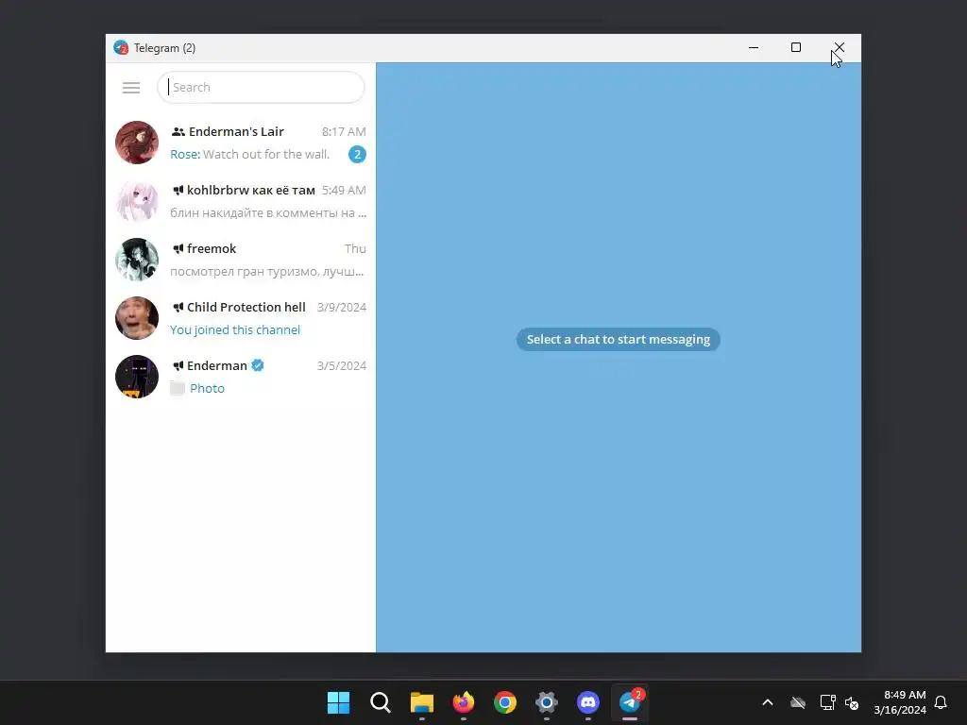Click the freemok avatar picture
This screenshot has width=967, height=725.
(137, 260)
